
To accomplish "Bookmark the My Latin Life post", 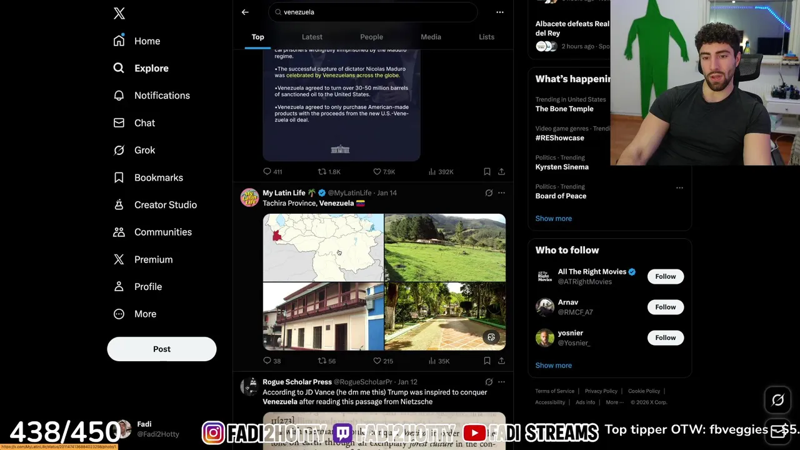I will coord(487,361).
